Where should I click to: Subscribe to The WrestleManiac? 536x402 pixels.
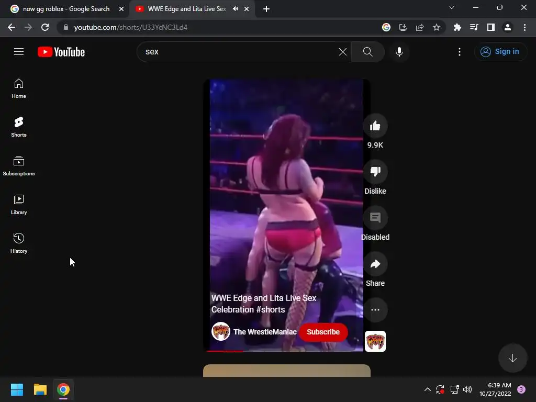(323, 332)
